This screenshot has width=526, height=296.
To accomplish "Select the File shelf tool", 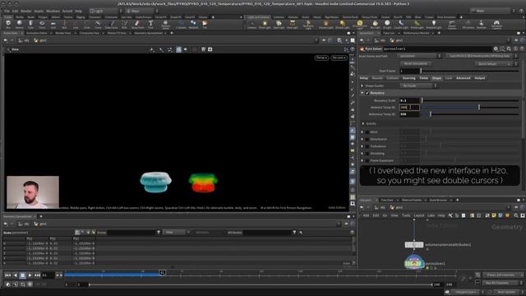I will [x=205, y=24].
